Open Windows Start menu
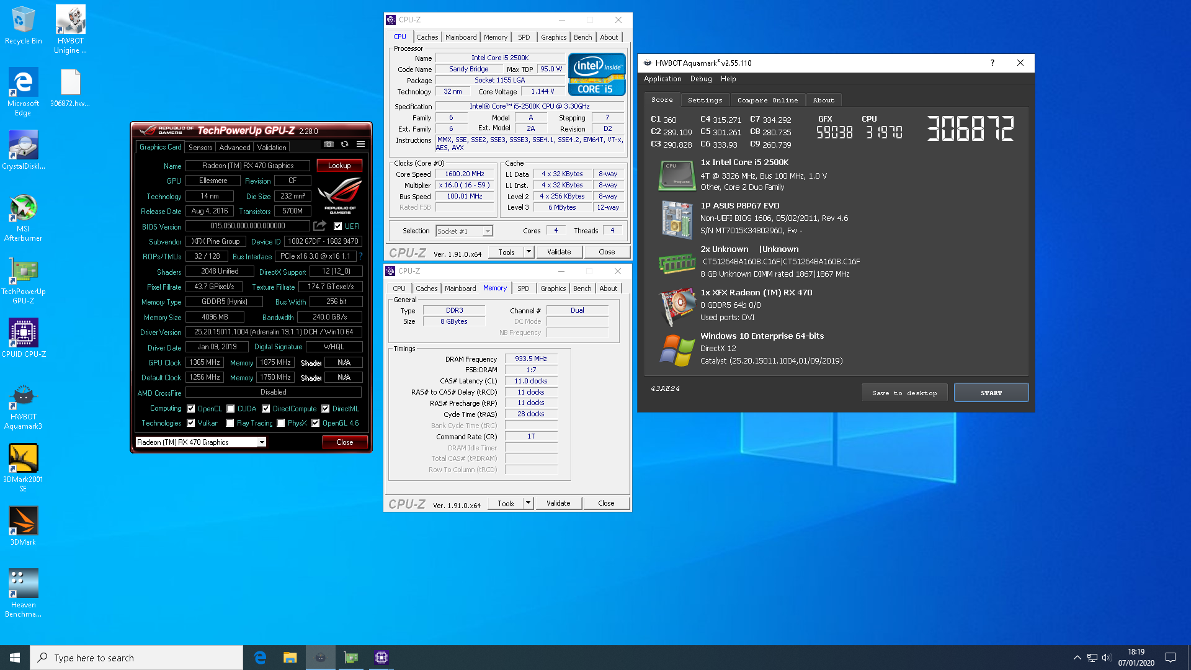This screenshot has height=670, width=1191. click(15, 658)
